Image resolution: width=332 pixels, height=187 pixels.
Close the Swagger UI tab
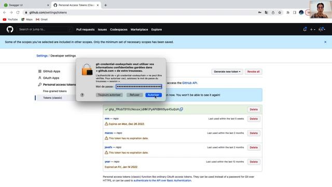(48, 5)
